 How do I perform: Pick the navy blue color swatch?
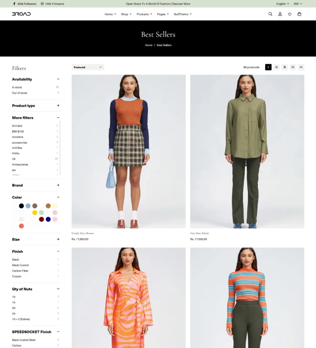pos(48,219)
